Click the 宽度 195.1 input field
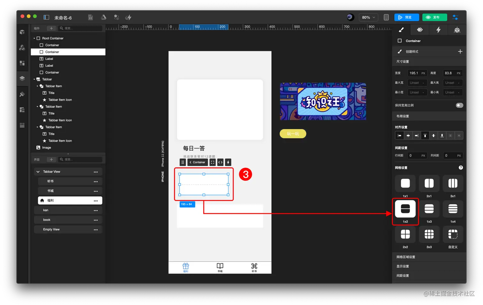This screenshot has height=305, width=483. [x=417, y=73]
